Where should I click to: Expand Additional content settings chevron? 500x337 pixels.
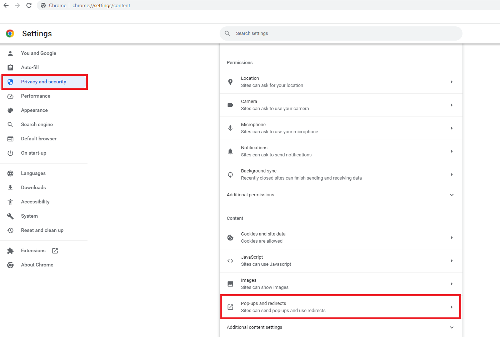[x=451, y=327]
